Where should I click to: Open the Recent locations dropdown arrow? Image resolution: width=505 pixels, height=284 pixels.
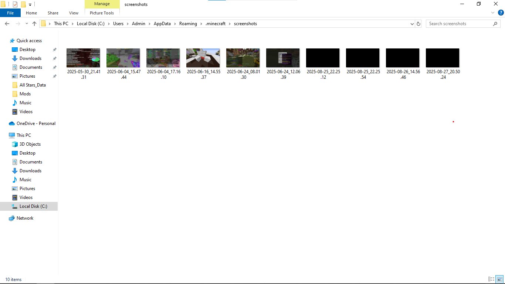tap(27, 24)
